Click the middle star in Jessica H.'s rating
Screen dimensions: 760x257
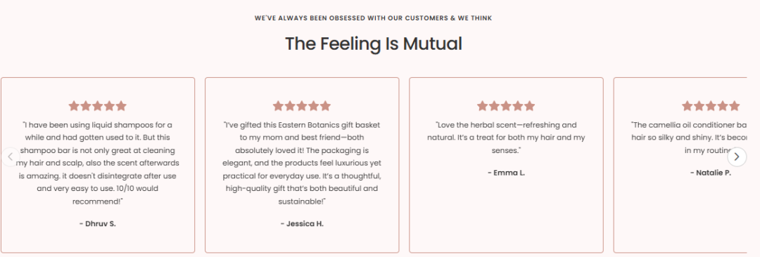302,106
